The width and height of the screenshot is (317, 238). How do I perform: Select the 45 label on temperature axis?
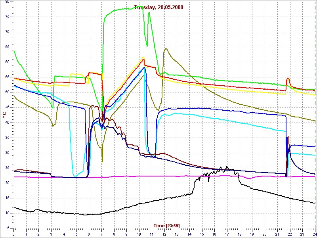point(7,107)
